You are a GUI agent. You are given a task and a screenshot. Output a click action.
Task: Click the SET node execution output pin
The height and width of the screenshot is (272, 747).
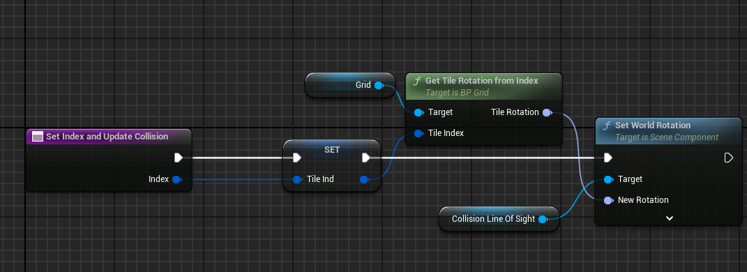point(366,158)
